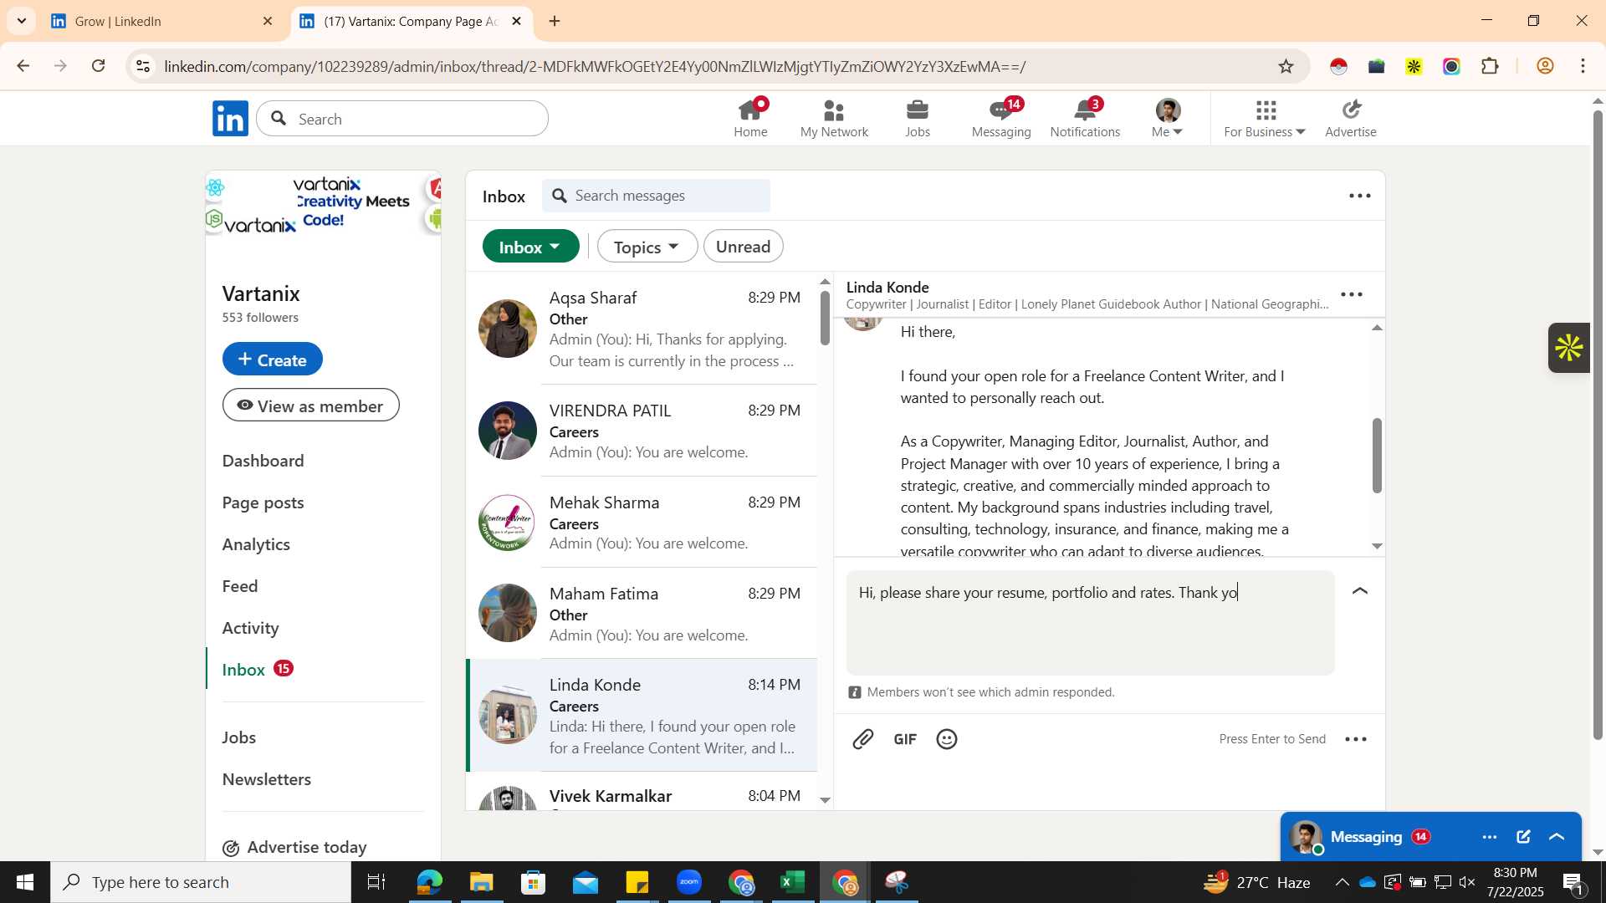Open File Explorer from the taskbar
The width and height of the screenshot is (1606, 903).
(482, 882)
